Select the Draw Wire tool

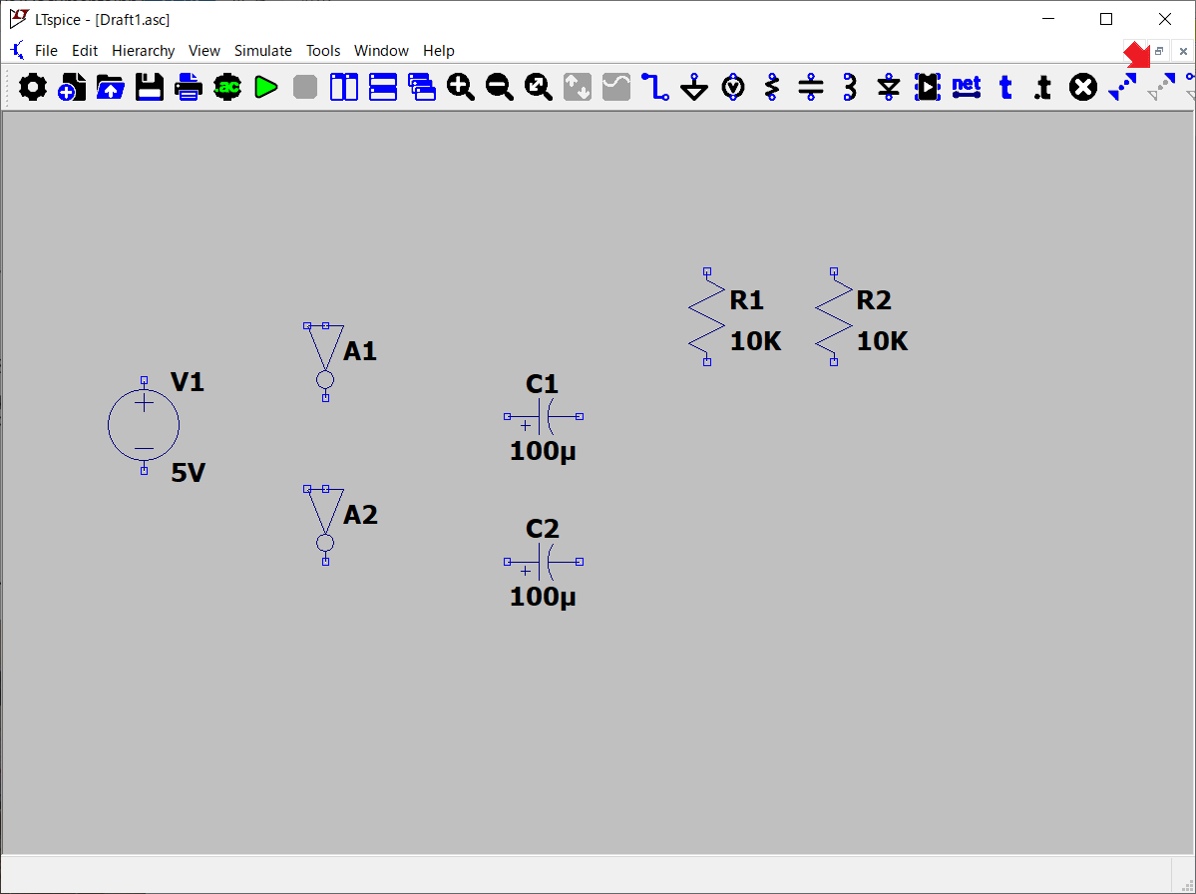coord(655,88)
